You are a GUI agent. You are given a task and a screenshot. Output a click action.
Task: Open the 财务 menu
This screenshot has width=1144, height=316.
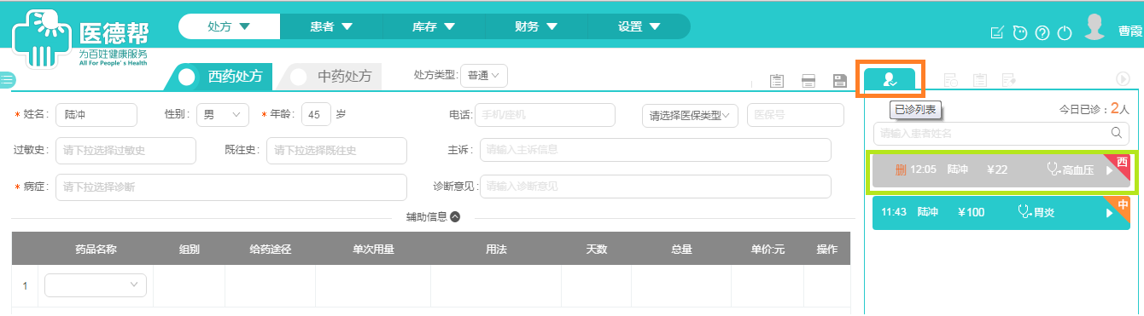[536, 26]
